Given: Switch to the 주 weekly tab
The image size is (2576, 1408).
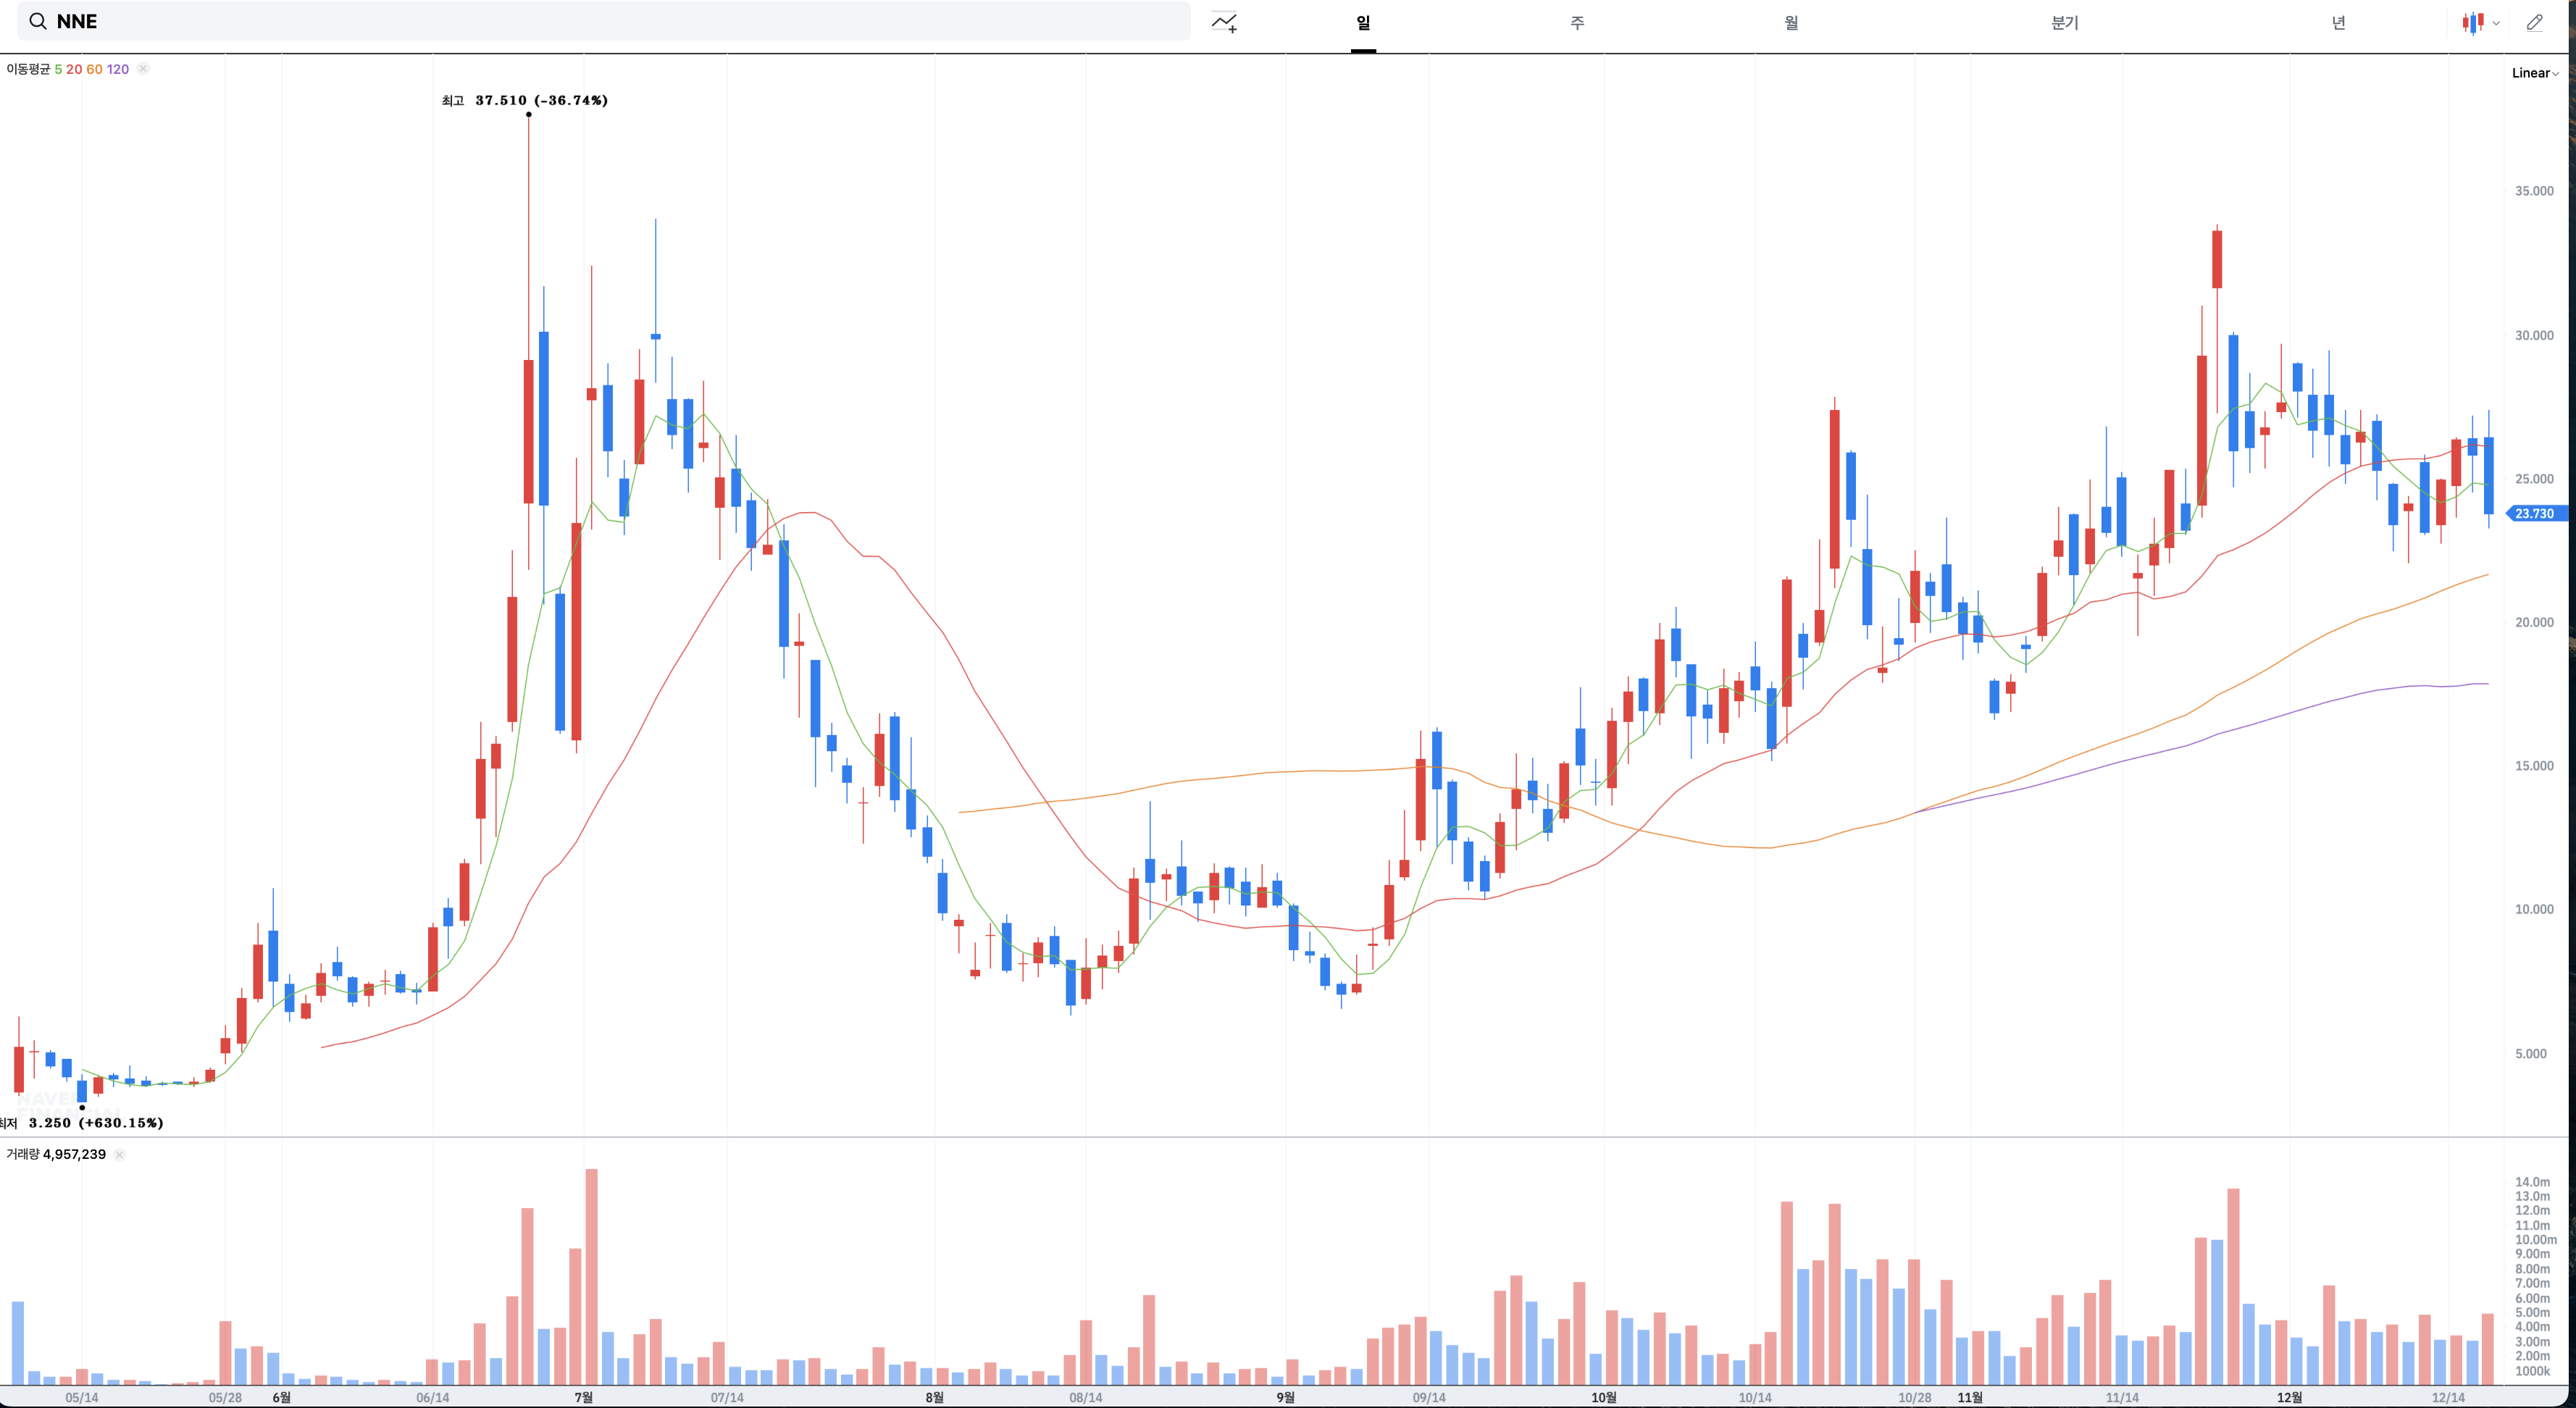Looking at the screenshot, I should 1577,22.
